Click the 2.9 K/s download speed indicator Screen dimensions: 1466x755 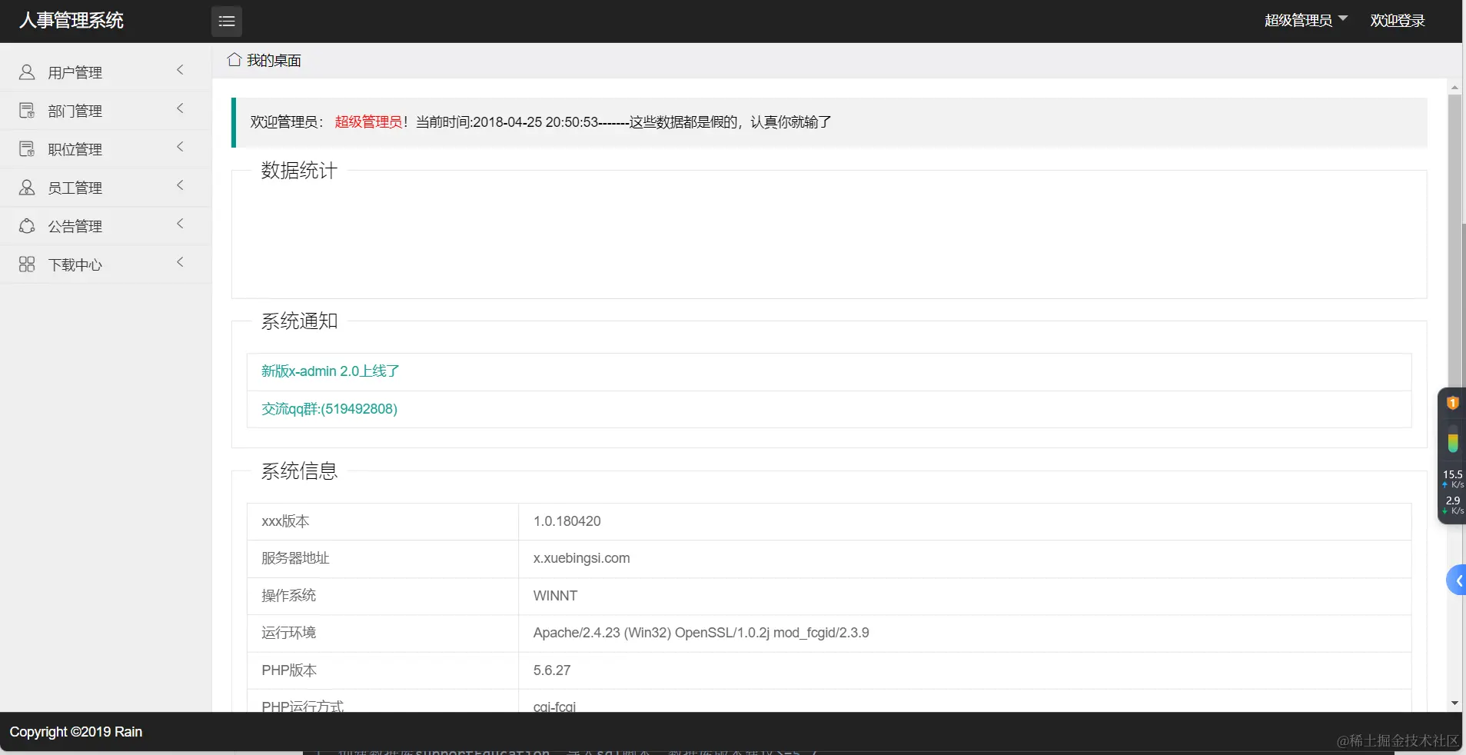[1452, 505]
